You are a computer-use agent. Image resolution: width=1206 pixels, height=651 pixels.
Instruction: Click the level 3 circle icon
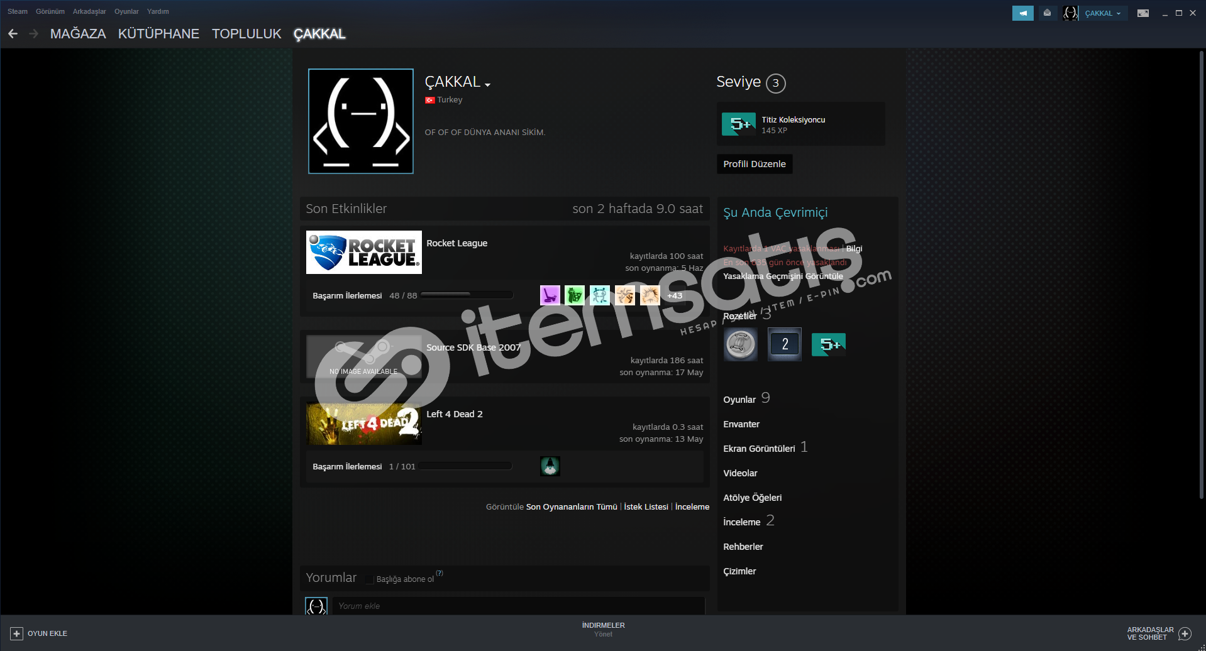click(776, 83)
